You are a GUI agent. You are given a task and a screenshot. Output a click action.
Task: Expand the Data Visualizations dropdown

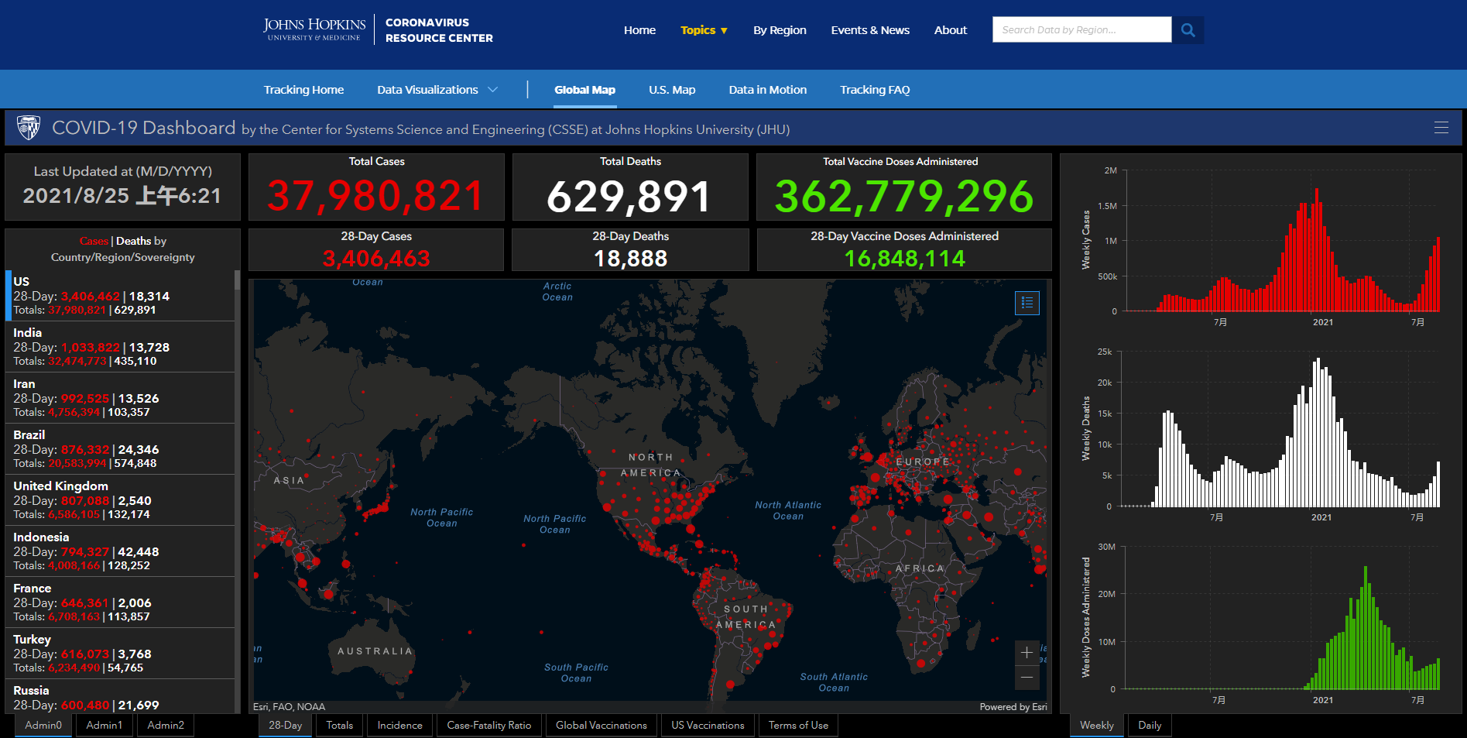tap(437, 90)
